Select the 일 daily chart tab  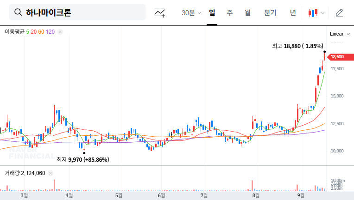point(212,12)
